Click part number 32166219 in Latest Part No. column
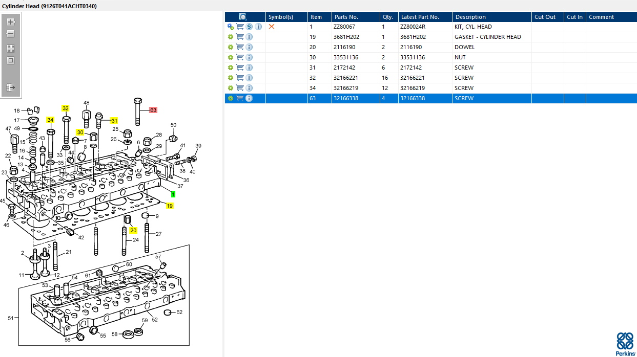Image resolution: width=637 pixels, height=357 pixels. [413, 88]
